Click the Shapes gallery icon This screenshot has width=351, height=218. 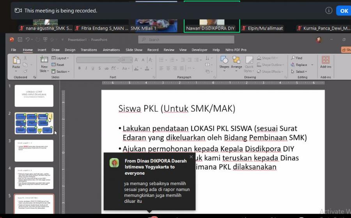(224, 60)
